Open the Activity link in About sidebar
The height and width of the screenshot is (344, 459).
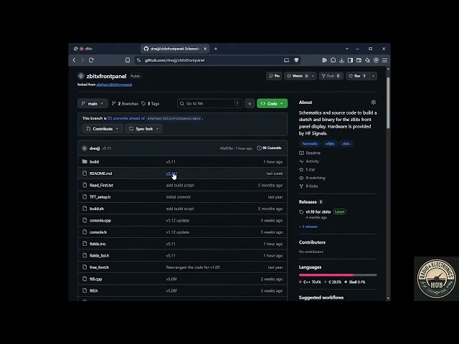pyautogui.click(x=313, y=161)
